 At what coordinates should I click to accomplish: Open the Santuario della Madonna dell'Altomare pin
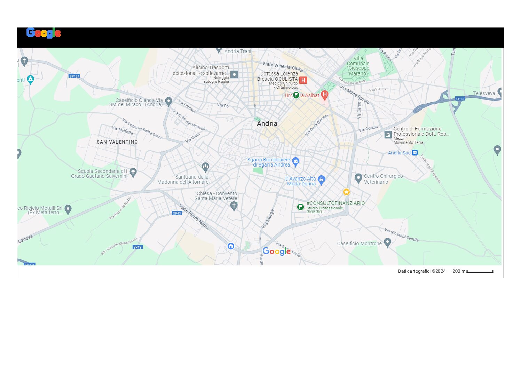(206, 167)
